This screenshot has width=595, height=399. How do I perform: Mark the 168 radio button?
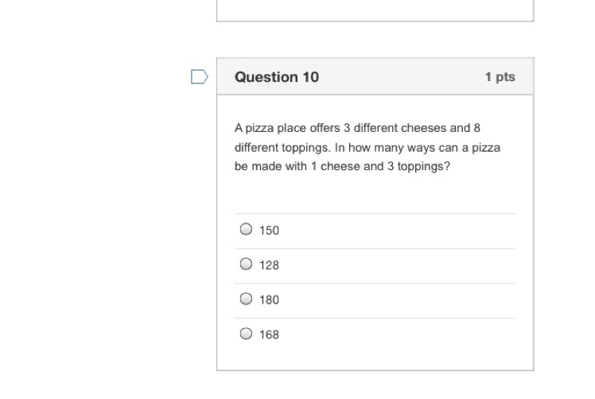coord(246,334)
